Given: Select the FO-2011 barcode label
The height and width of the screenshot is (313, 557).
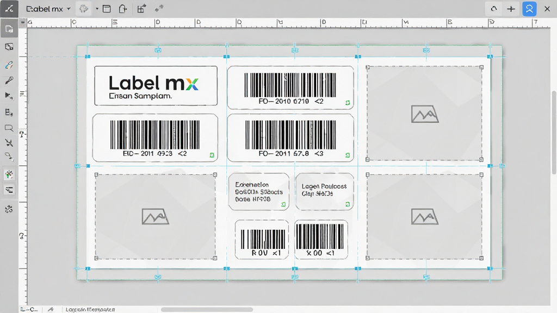Looking at the screenshot, I should (x=290, y=137).
